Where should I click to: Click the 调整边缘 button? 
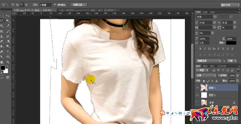[x=78, y=5]
